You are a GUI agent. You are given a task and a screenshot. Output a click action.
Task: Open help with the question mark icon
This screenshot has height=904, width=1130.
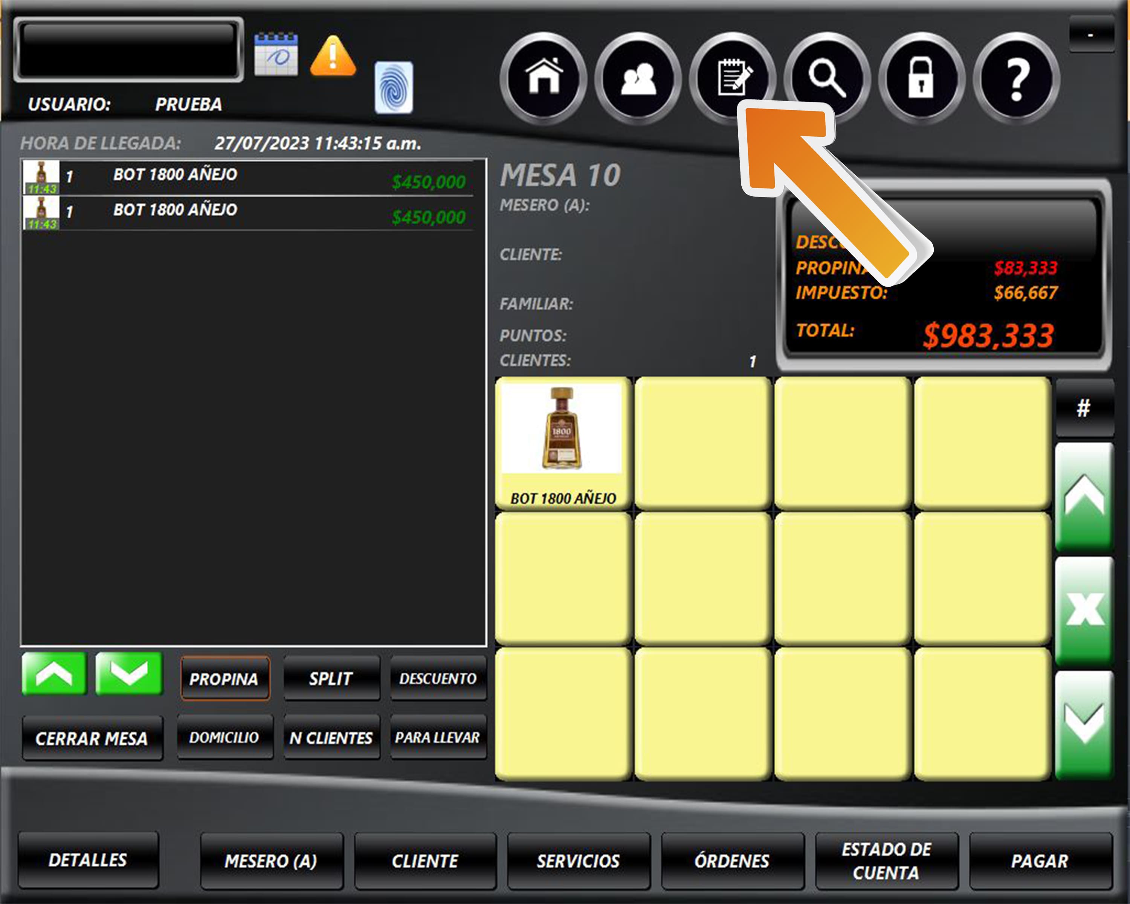pyautogui.click(x=1016, y=78)
